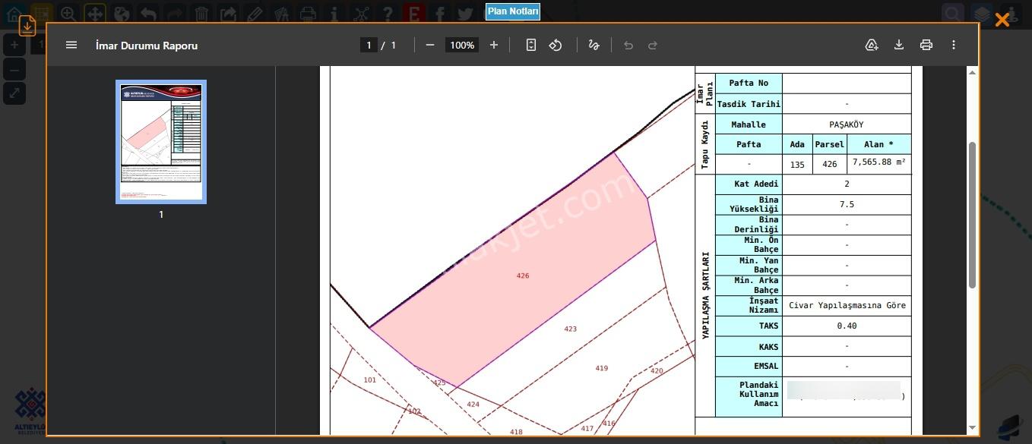Open the drafting tools icon in map toolbar
The height and width of the screenshot is (444, 1032).
pyautogui.click(x=281, y=13)
